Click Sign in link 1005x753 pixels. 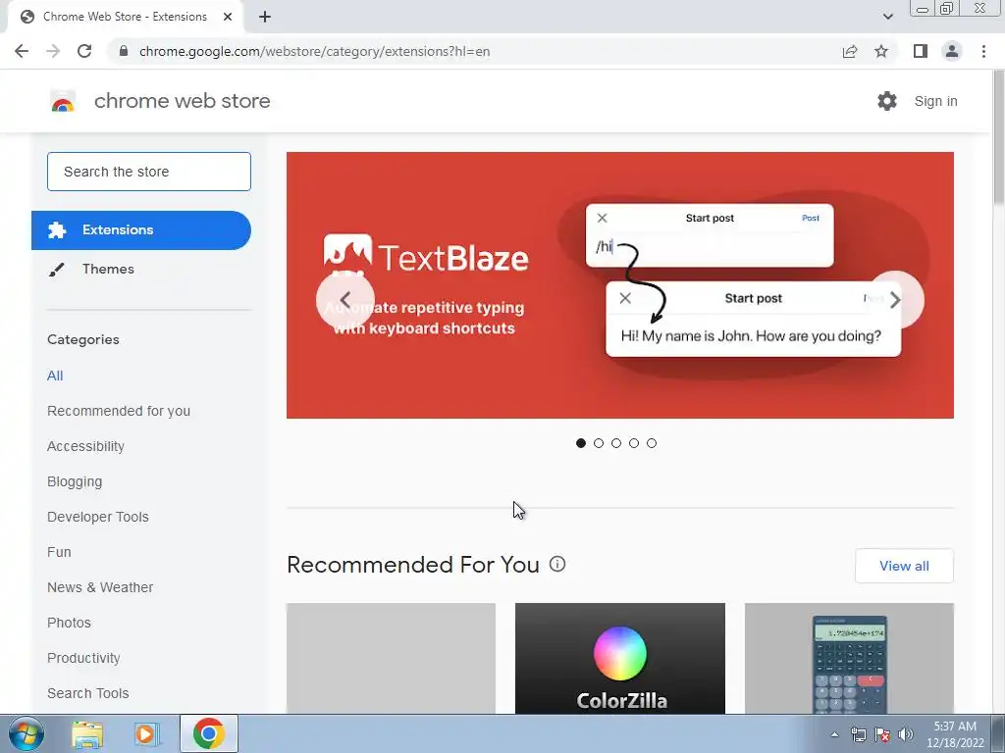pos(935,101)
